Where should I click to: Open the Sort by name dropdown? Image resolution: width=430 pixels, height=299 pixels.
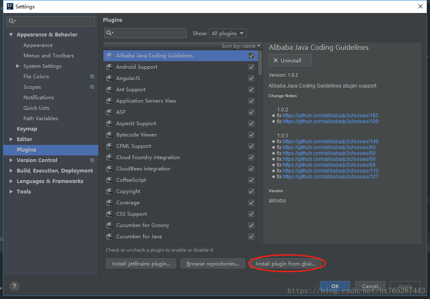click(241, 46)
